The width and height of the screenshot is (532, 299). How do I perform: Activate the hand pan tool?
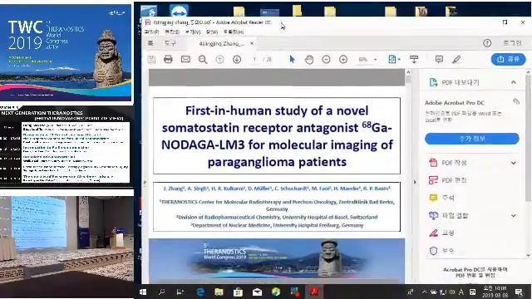click(x=308, y=60)
